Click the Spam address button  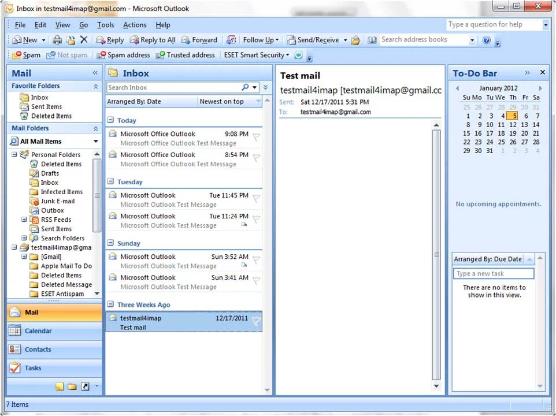point(124,55)
